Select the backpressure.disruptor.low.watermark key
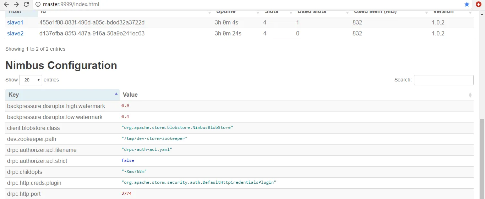The height and width of the screenshot is (199, 485). (55, 117)
